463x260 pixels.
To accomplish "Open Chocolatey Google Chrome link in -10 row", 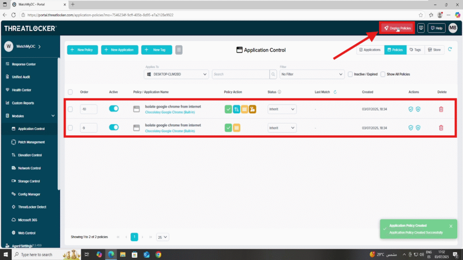I will pos(170,112).
